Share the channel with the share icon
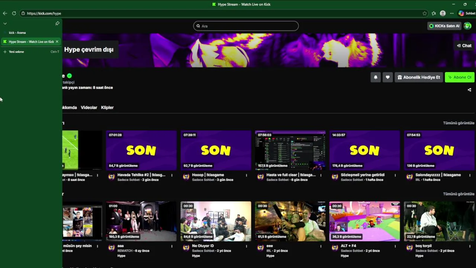476x268 pixels. coord(469,90)
